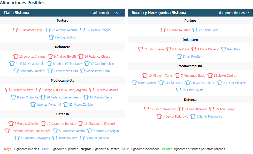Open player link Lorenzo Insigne

click(x=32, y=56)
